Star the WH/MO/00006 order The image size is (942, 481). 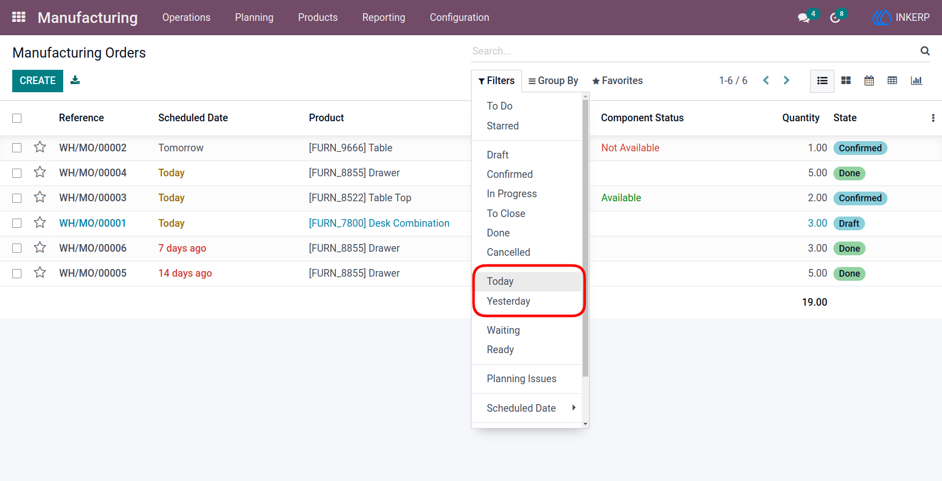point(40,248)
